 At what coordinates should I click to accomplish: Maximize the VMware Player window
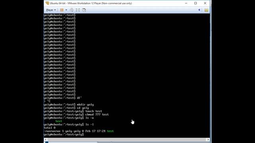tap(196, 3)
